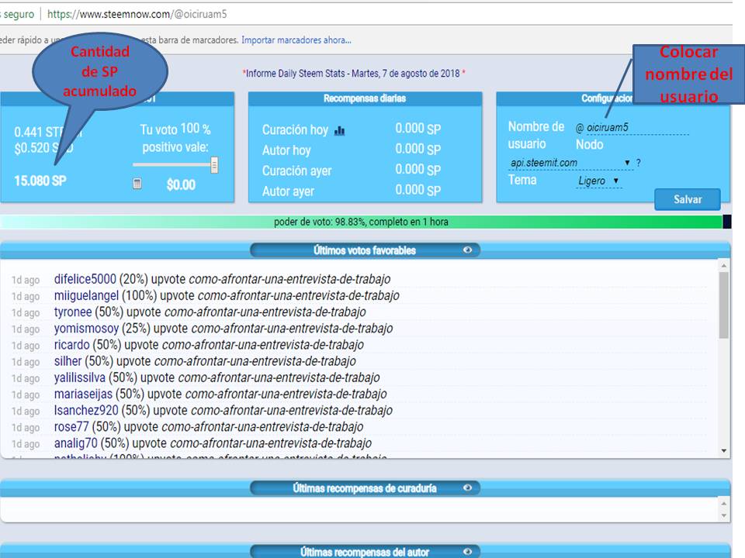Click the Últimas recompensas de curaduría header
The image size is (745, 558).
(x=365, y=487)
